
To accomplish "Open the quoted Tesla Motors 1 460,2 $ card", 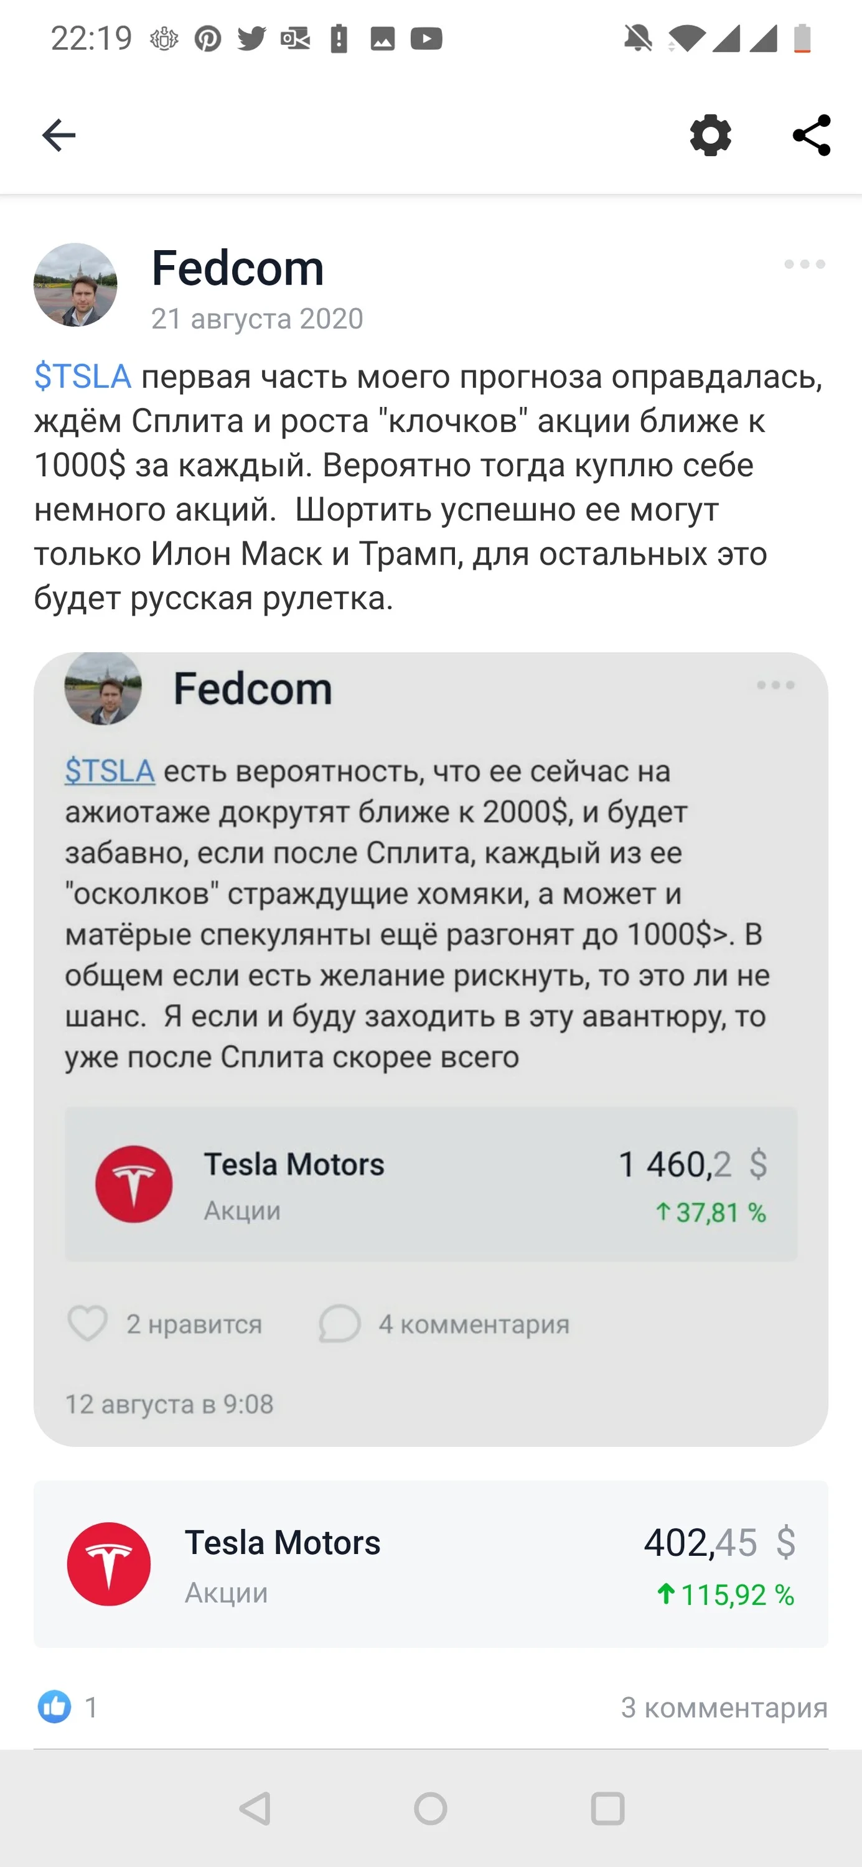I will tap(431, 1184).
